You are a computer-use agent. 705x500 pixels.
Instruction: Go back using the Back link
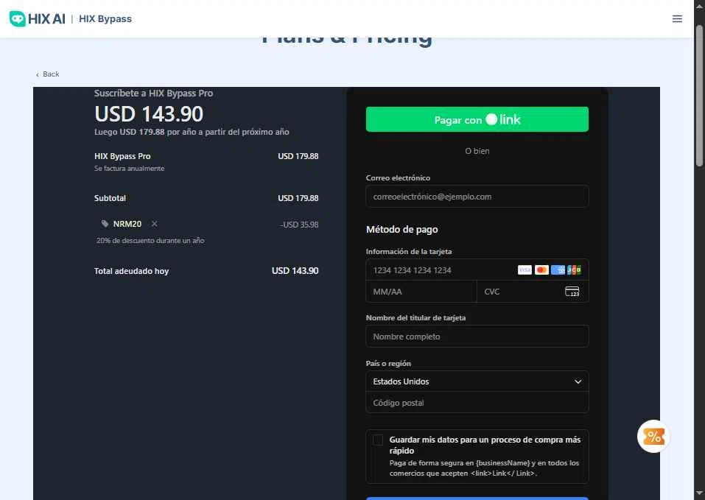click(x=48, y=74)
